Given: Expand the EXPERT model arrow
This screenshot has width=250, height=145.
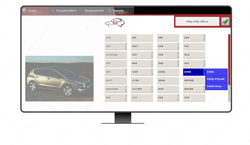Looking at the screenshot, I should click(x=152, y=89).
